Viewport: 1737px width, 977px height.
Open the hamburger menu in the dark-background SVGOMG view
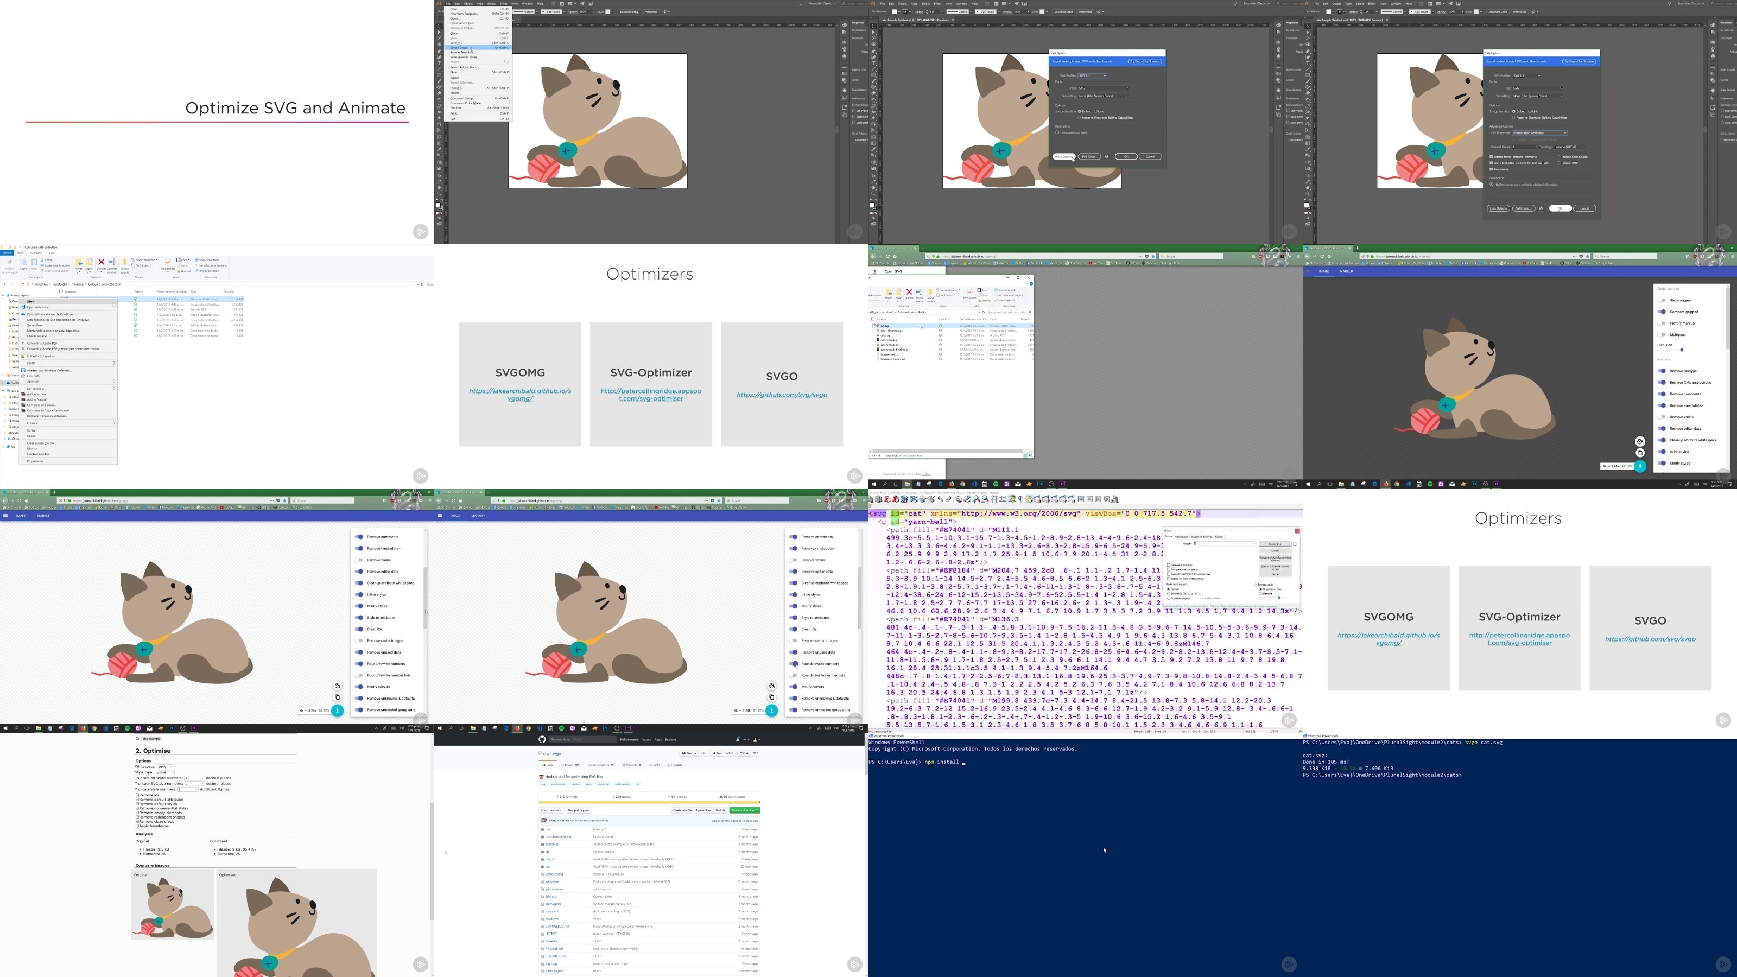click(x=1308, y=271)
